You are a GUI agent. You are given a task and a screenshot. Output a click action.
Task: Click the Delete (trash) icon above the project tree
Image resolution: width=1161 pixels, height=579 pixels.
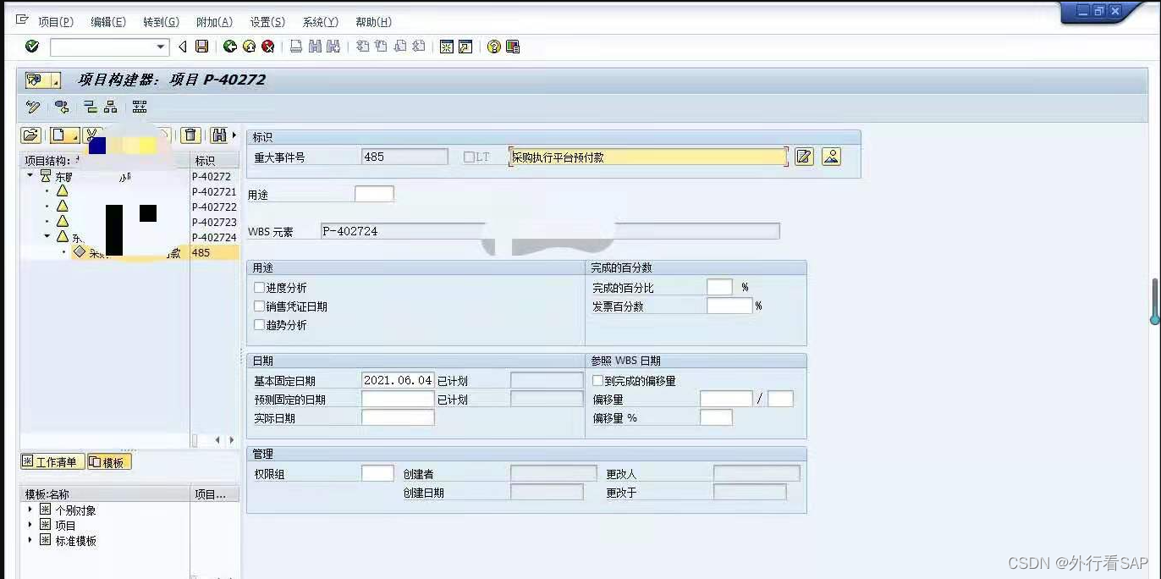(190, 134)
